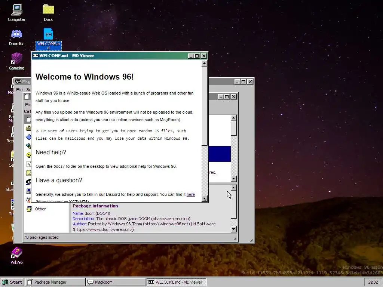383x287 pixels.
Task: Click Package Manager list scrollbar thumb
Action: pos(233,128)
